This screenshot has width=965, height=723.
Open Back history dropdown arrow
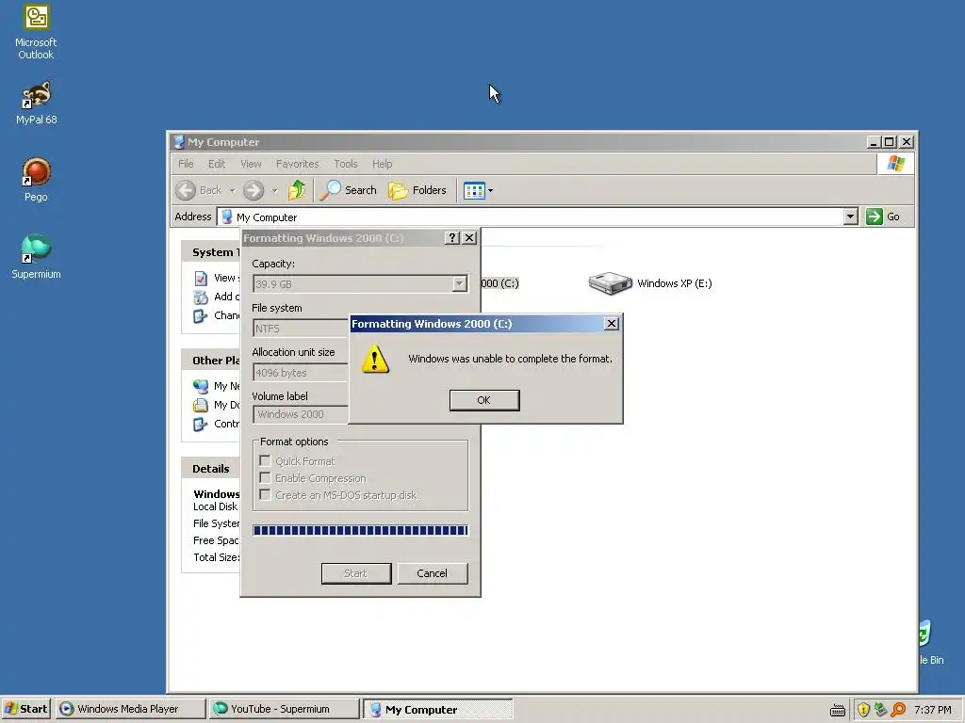(x=232, y=190)
